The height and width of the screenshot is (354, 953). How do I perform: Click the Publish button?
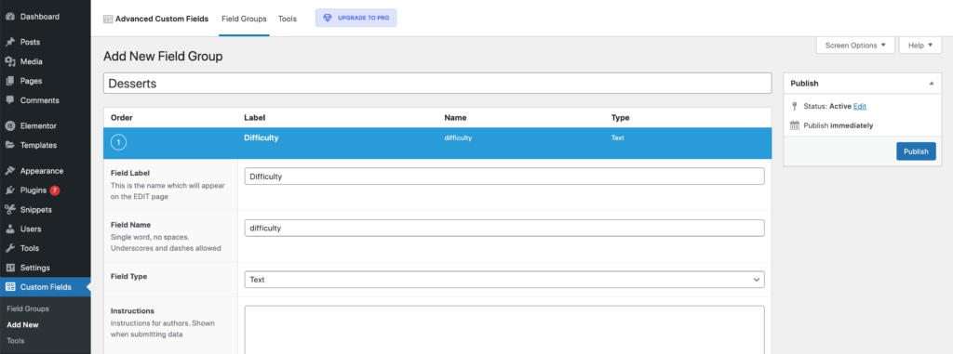click(916, 151)
